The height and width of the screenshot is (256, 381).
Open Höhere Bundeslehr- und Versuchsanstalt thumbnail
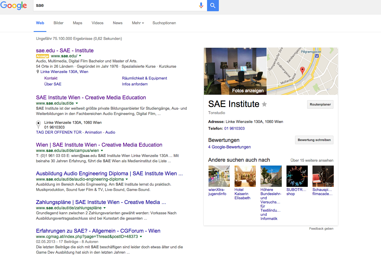pyautogui.click(x=271, y=176)
